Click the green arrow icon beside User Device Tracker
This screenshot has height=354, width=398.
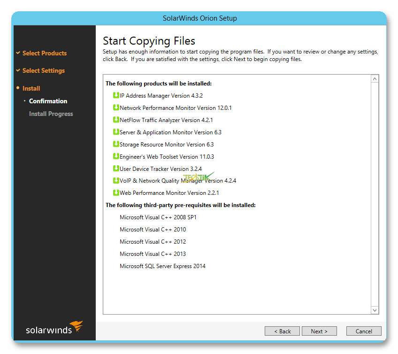coord(116,169)
